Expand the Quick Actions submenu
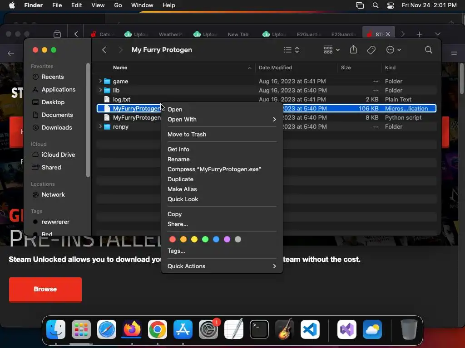465x348 pixels. click(222, 266)
